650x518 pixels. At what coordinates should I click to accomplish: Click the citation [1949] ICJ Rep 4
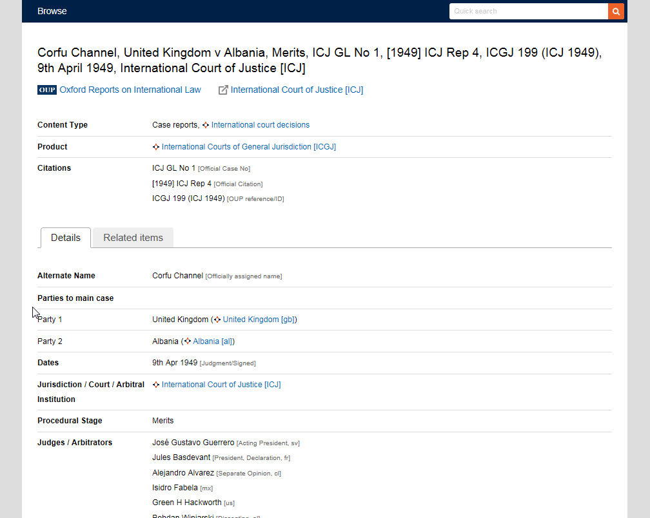pos(182,184)
